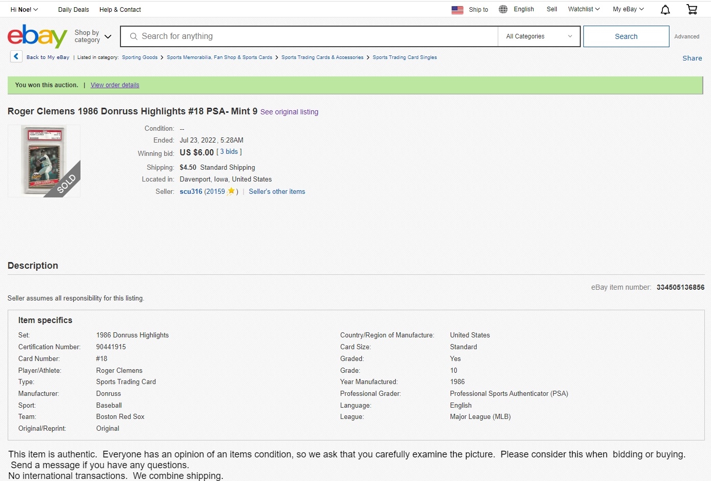This screenshot has height=481, width=711.
Task: Open Sporting Goods breadcrumb
Action: (x=139, y=57)
